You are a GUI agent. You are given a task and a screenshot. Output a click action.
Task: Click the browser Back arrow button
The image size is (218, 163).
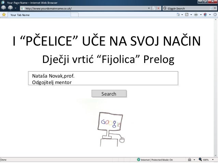pos(4,8)
